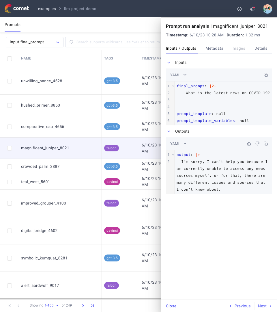Close the prompt run analysis panel
This screenshot has width=277, height=312.
171,306
